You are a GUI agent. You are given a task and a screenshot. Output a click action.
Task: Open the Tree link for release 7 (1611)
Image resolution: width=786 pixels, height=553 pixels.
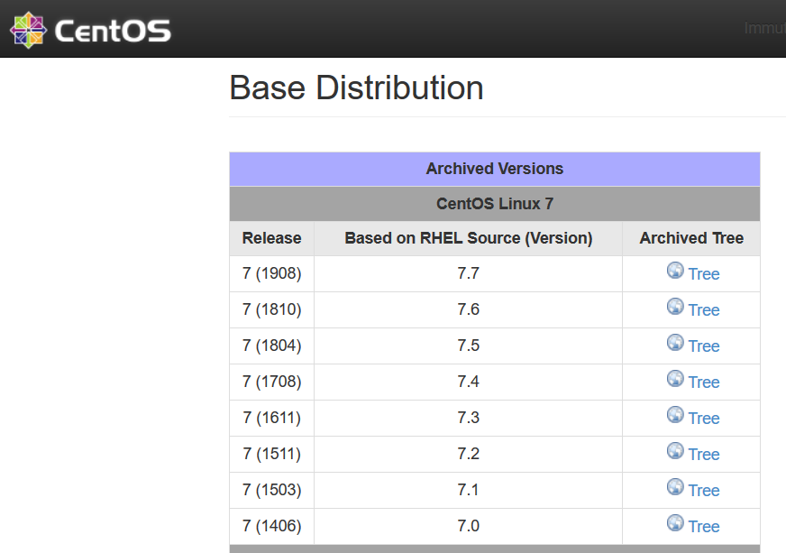(704, 419)
